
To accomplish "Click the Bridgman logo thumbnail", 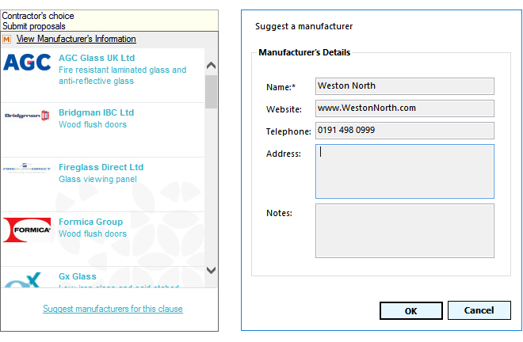I will pos(27,116).
